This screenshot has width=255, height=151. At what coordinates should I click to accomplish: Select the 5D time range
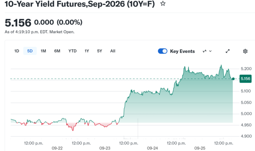tap(30, 51)
